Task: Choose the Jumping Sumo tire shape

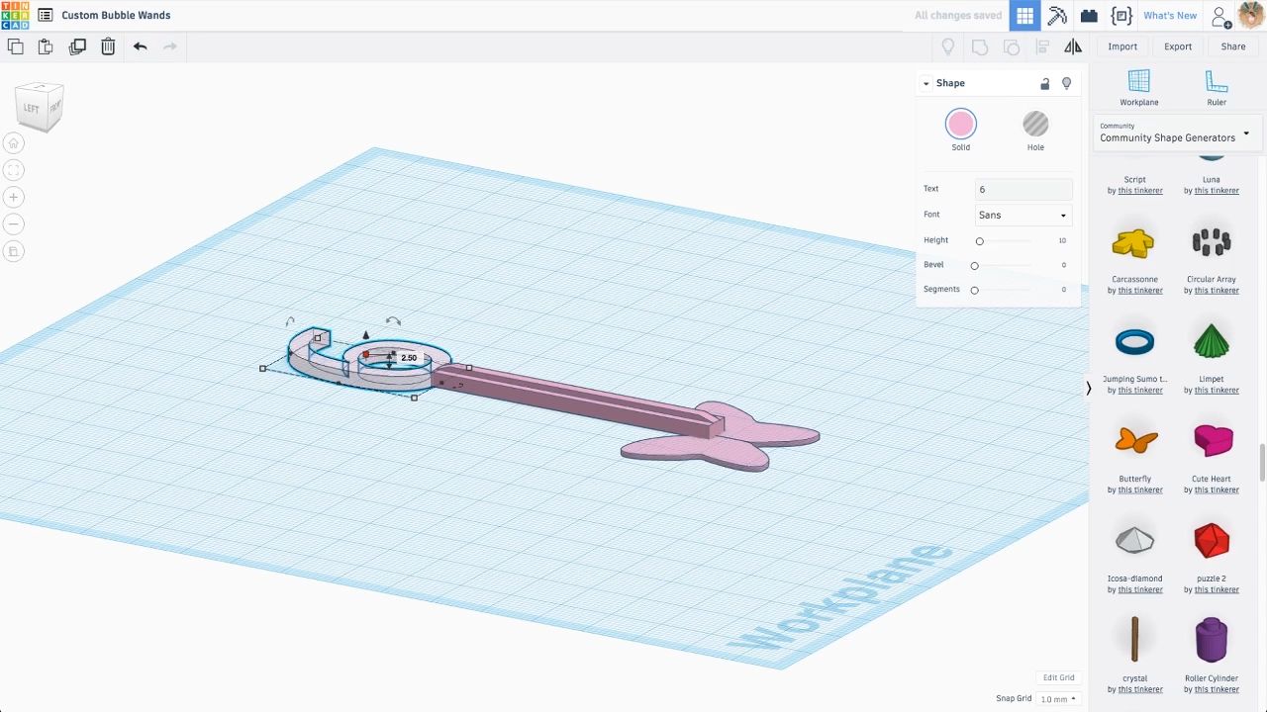Action: 1134,342
